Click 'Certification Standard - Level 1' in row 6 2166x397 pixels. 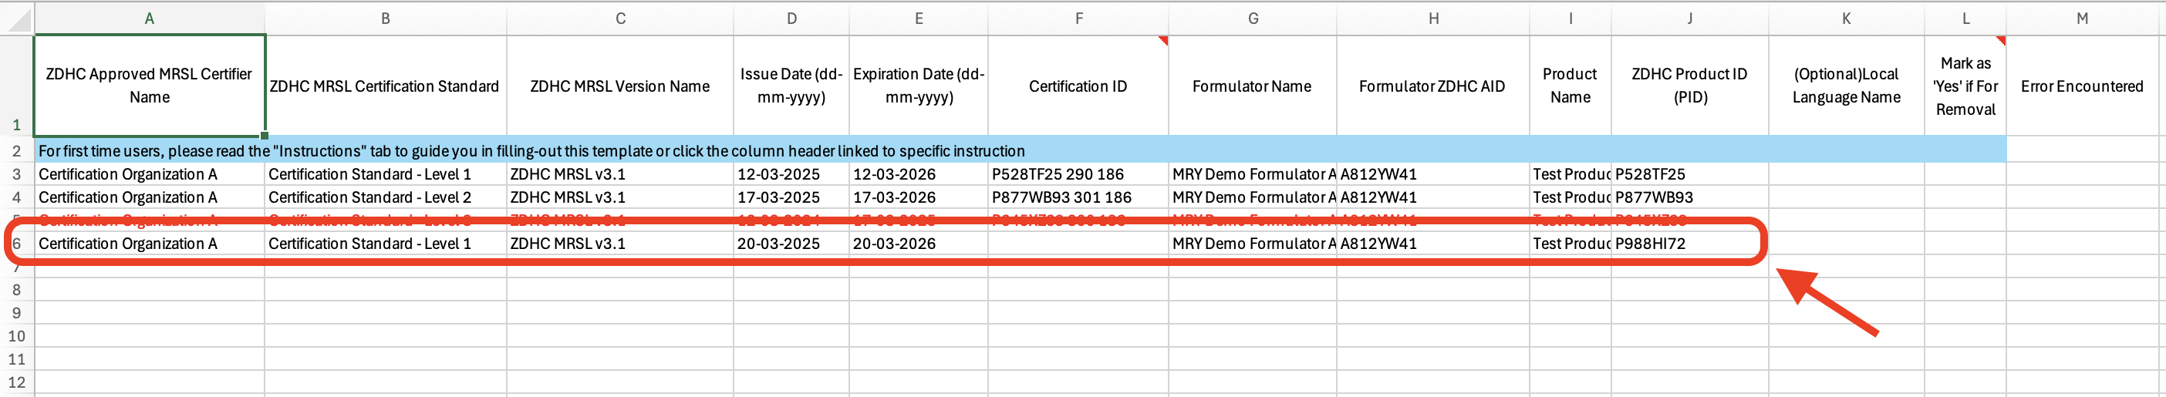385,243
